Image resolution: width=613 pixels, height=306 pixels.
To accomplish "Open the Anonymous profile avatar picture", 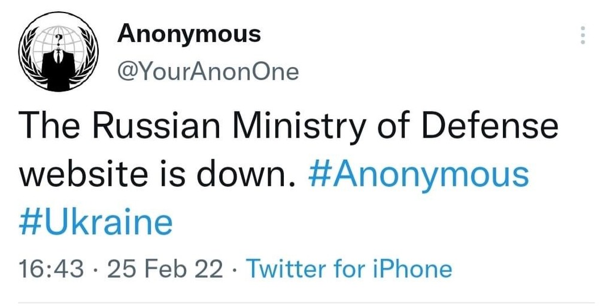I will pos(59,51).
